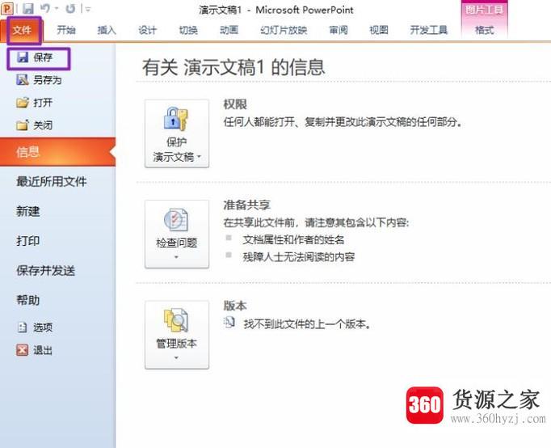Switch to the 设计 ribbon tab
Viewport: 551px width, 448px height.
click(147, 30)
